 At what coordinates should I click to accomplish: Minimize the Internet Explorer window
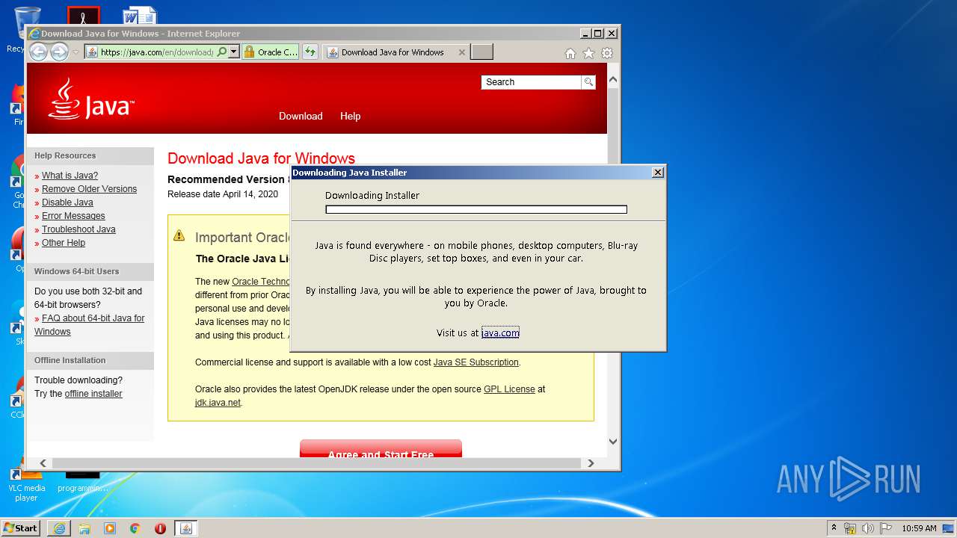click(585, 34)
